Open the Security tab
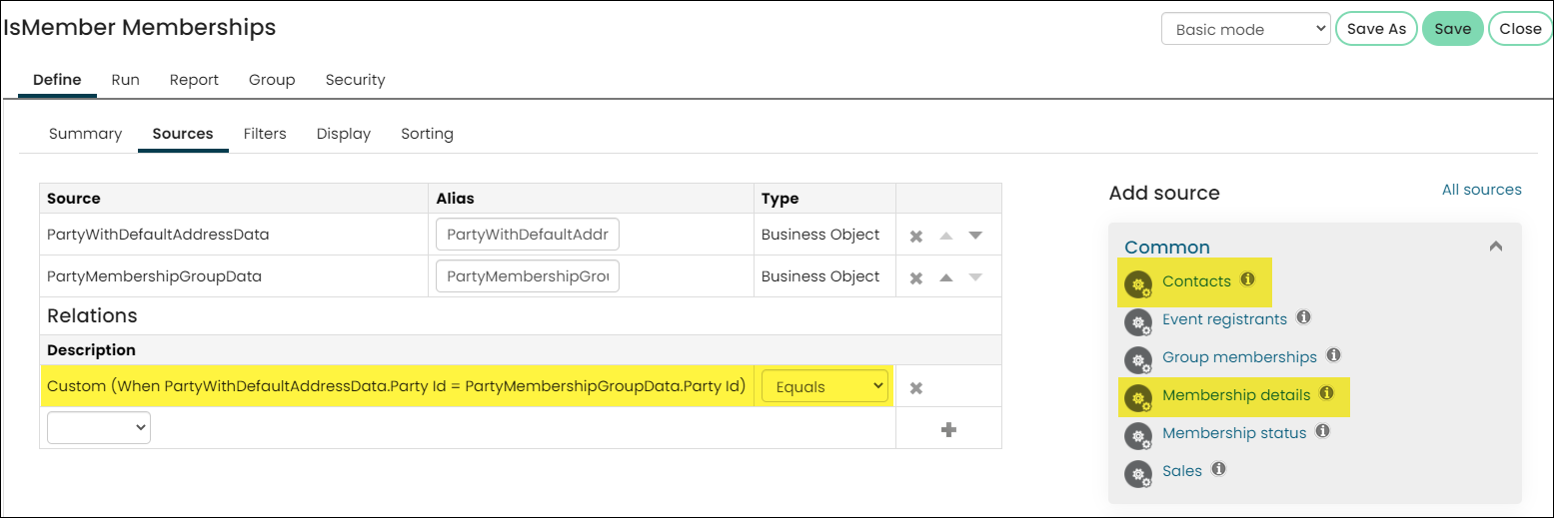 coord(355,80)
